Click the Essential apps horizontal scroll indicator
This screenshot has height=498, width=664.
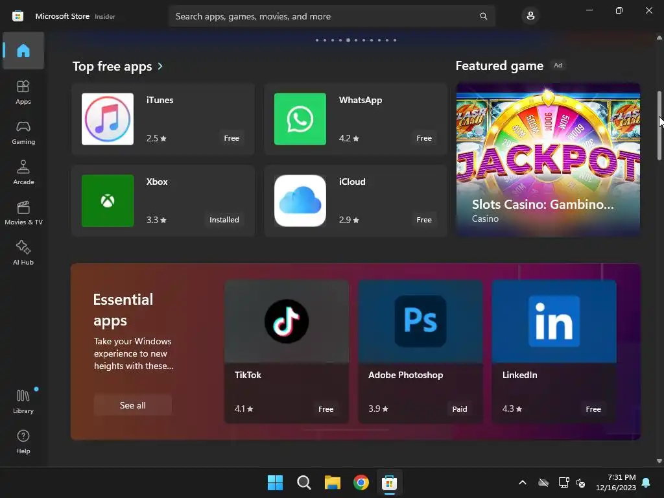(346, 430)
